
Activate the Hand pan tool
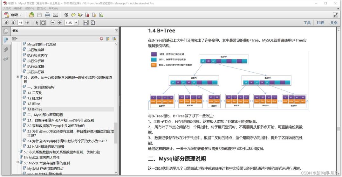click(43, 23)
